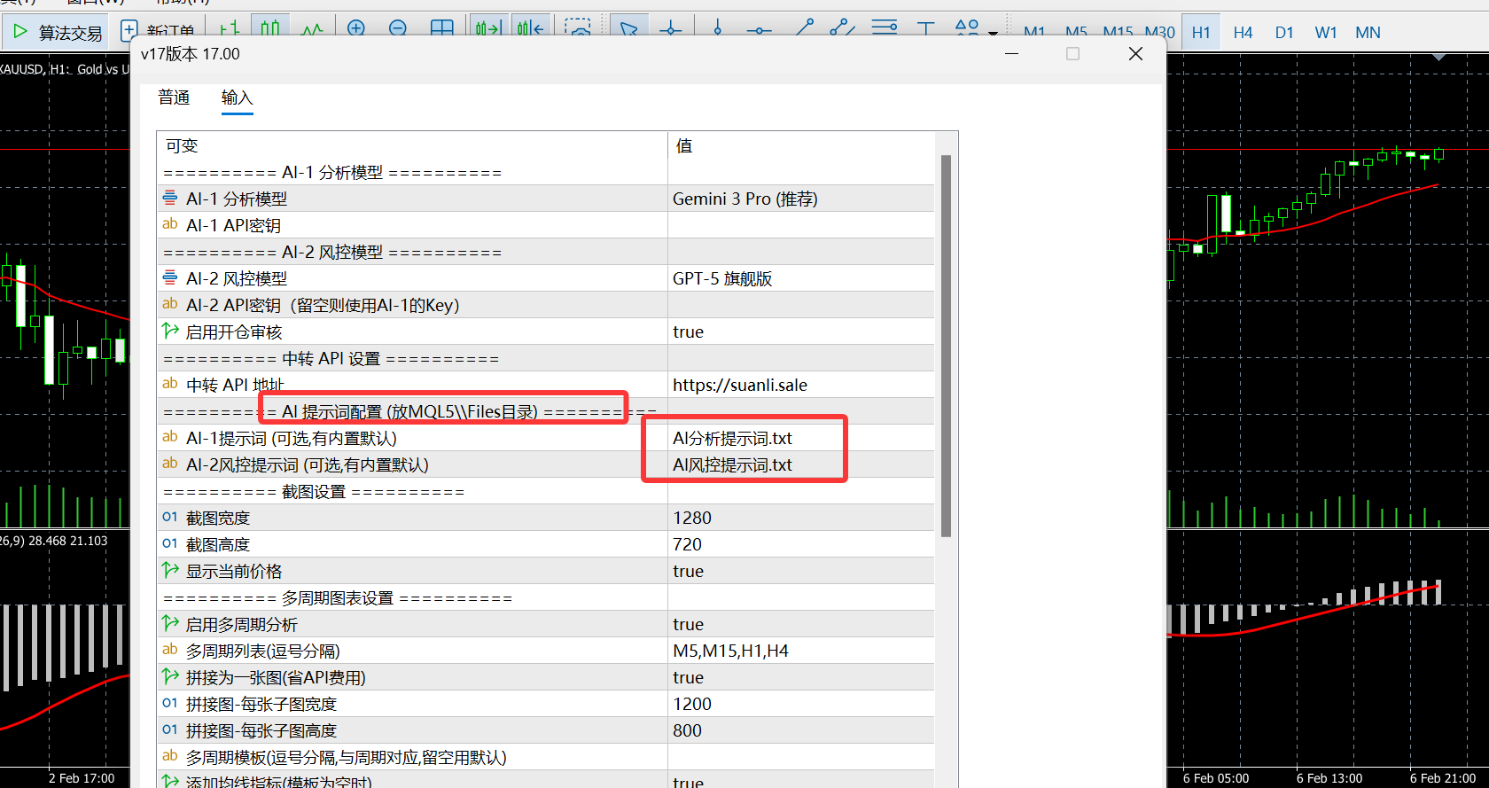Click the parameter list vertical scrollbar thumb
The image size is (1489, 788).
click(946, 346)
